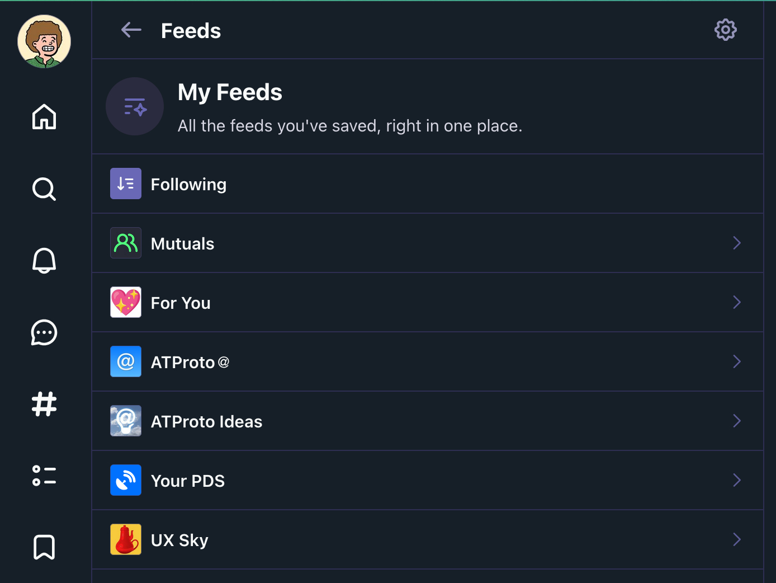
Task: Select the UX Sky feed
Action: click(179, 540)
